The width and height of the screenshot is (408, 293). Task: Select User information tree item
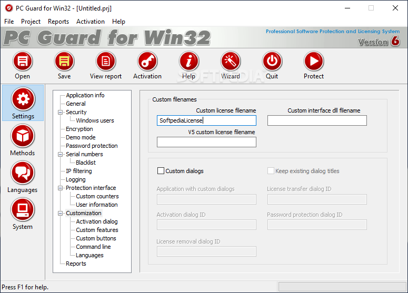pyautogui.click(x=97, y=205)
